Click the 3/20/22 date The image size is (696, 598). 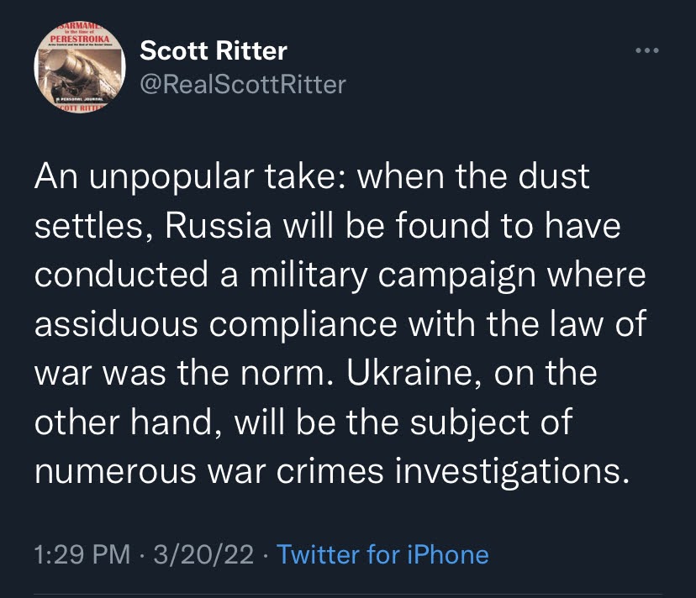tap(203, 554)
